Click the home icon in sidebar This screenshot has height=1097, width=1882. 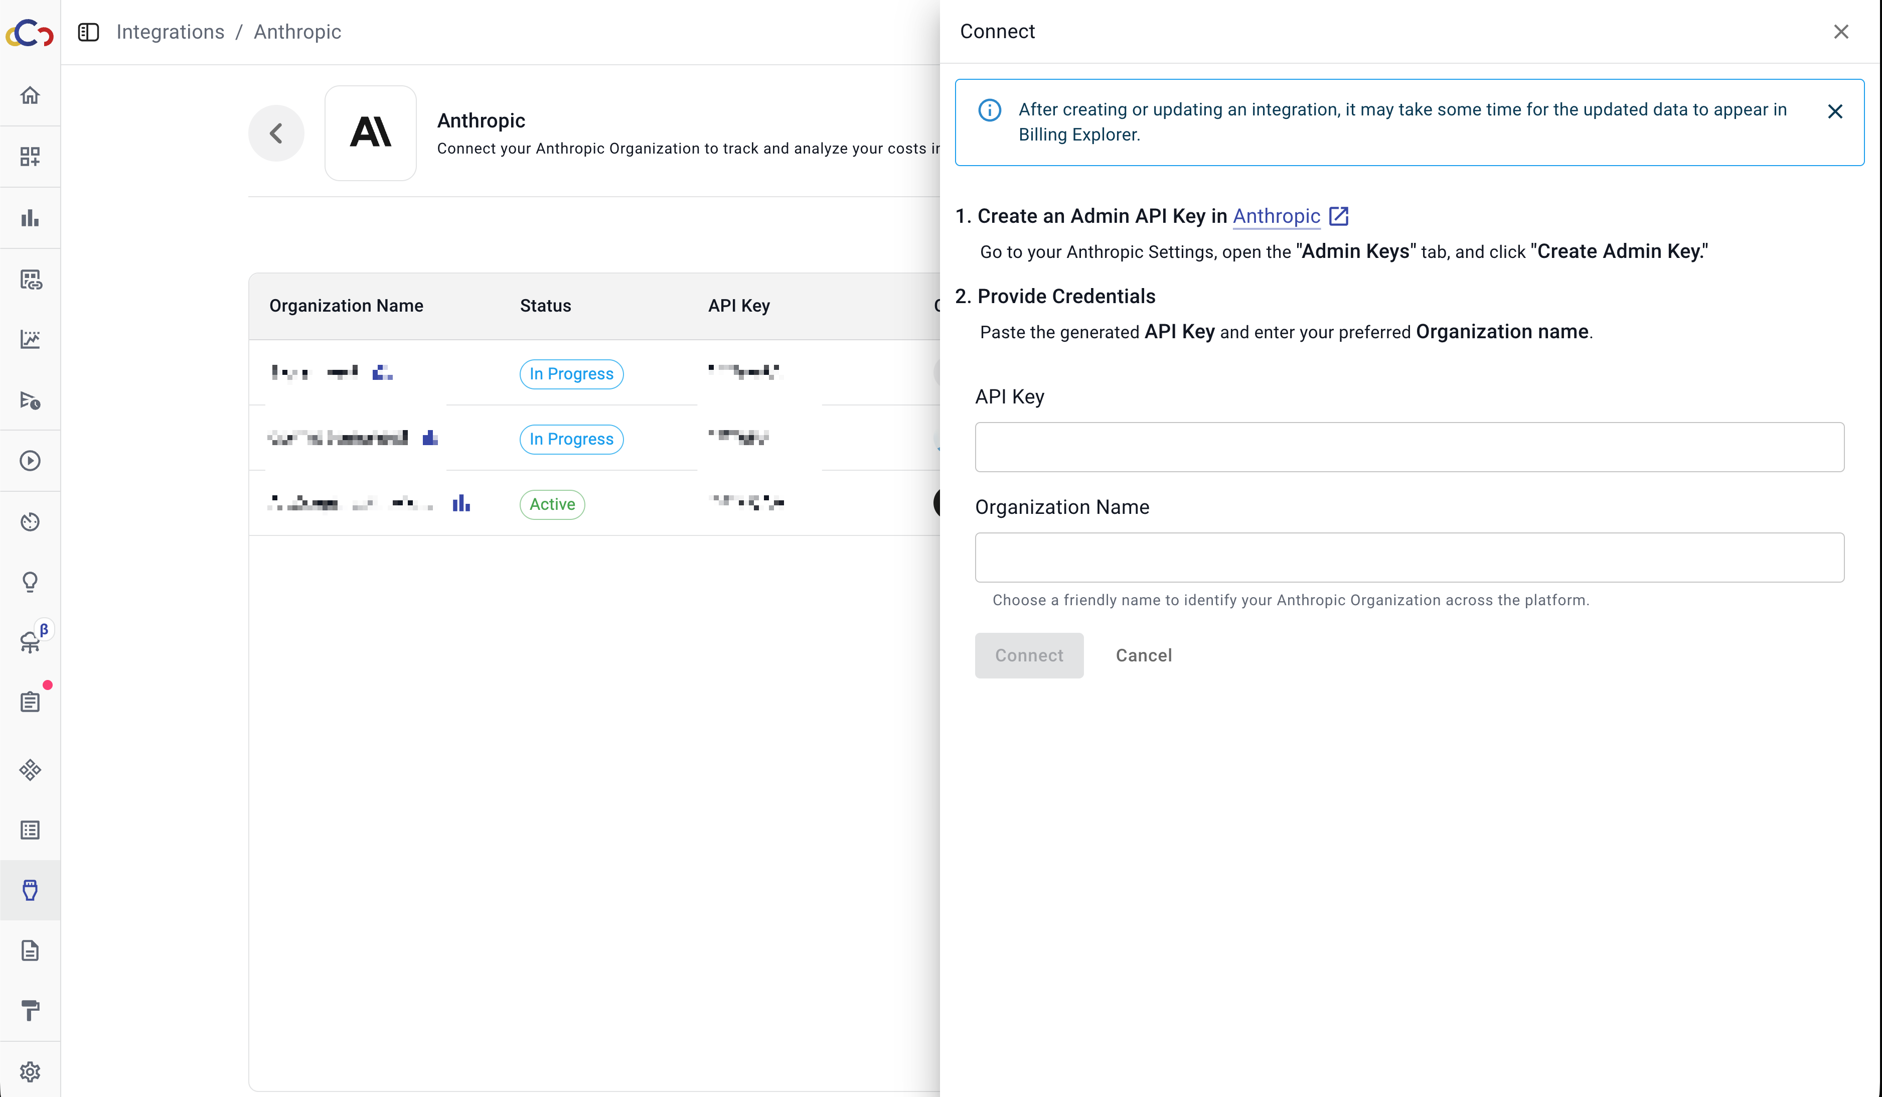tap(30, 95)
